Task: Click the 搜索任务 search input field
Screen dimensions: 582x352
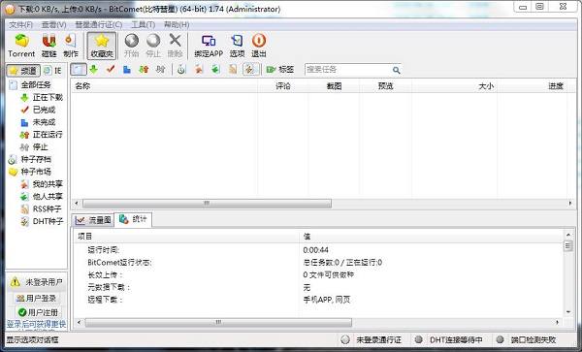Action: tap(347, 70)
